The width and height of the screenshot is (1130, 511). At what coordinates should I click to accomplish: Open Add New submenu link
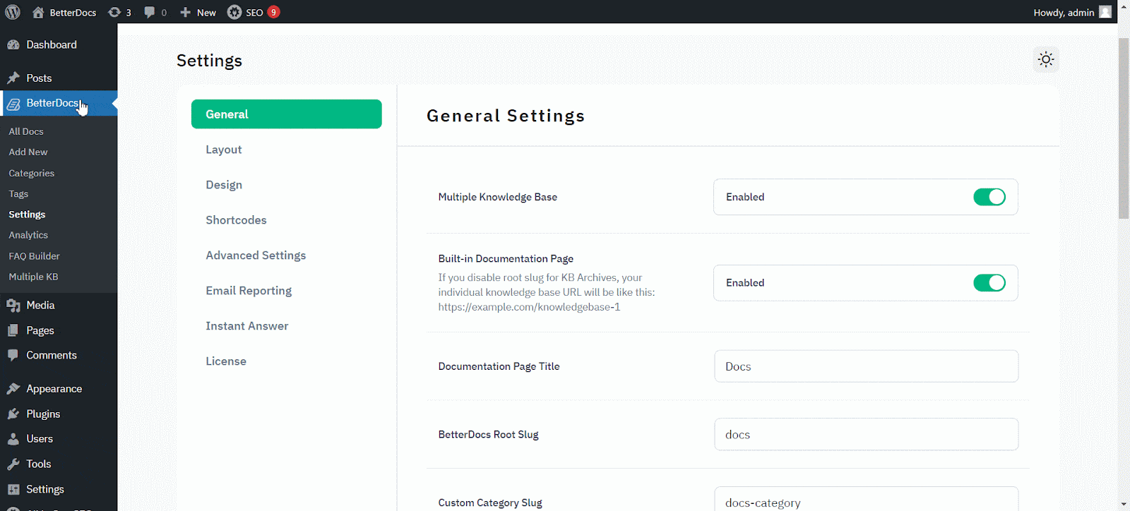(28, 152)
